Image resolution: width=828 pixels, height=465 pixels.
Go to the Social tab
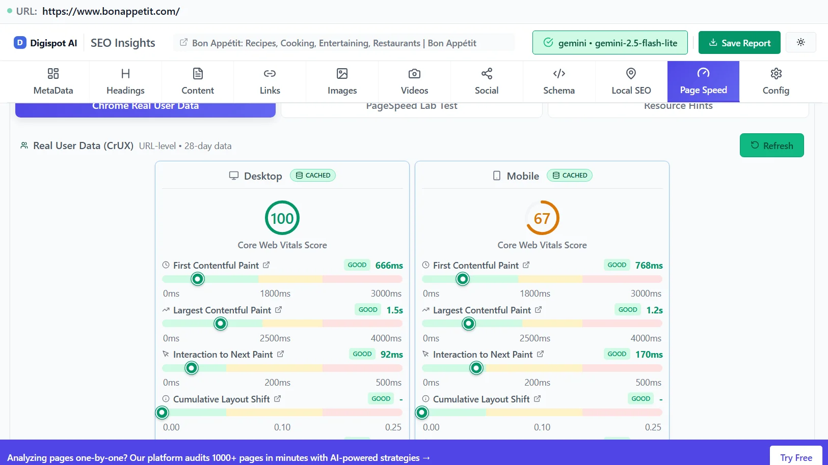pyautogui.click(x=487, y=82)
